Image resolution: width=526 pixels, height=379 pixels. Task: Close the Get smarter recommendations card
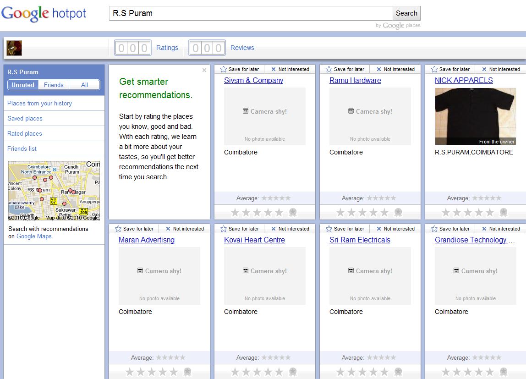click(204, 70)
